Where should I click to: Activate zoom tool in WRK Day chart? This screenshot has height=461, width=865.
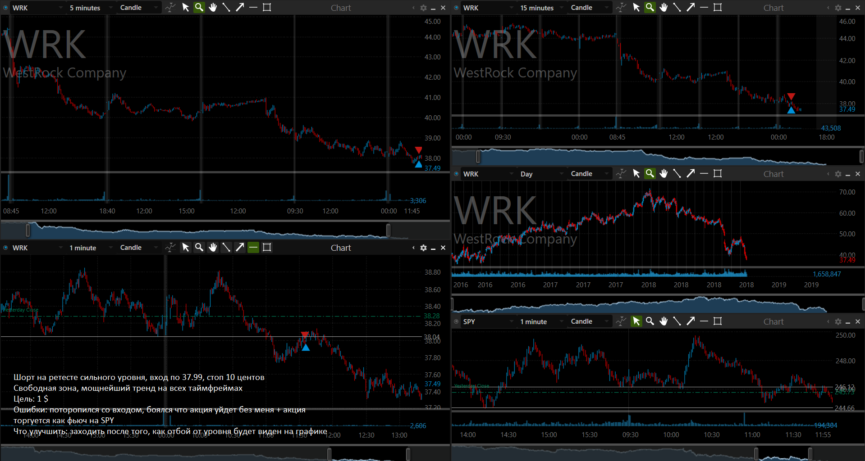(x=650, y=174)
